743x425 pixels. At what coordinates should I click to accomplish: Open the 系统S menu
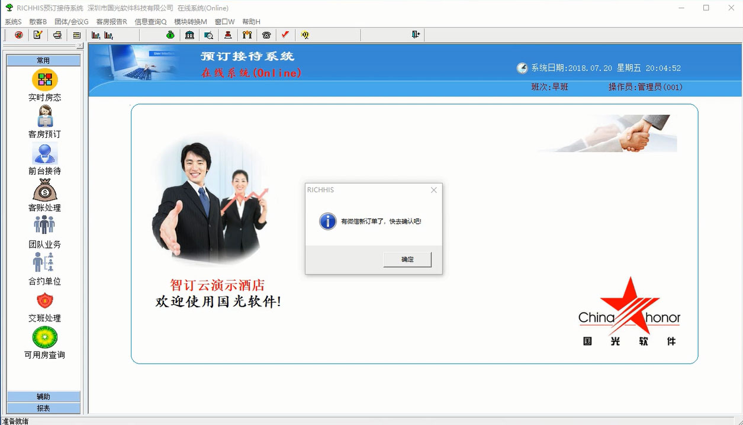13,22
